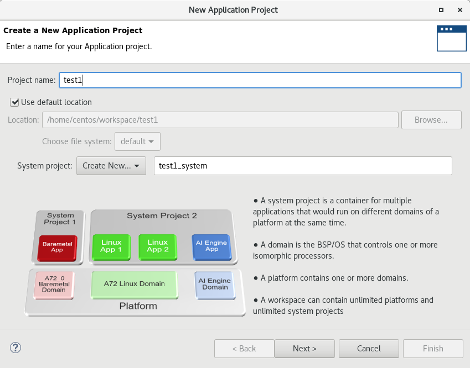Click the application window wizard icon
The height and width of the screenshot is (368, 470).
[451, 38]
